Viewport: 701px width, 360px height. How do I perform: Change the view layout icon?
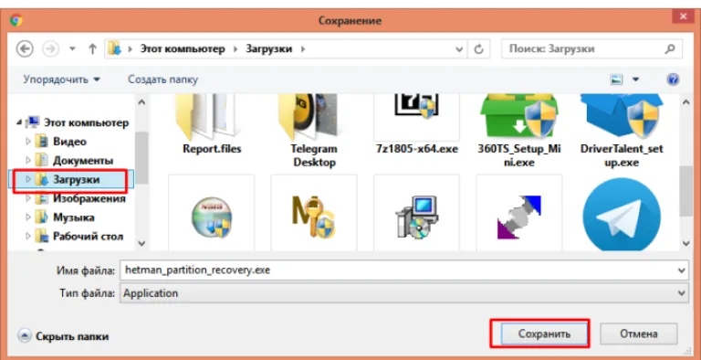(616, 79)
